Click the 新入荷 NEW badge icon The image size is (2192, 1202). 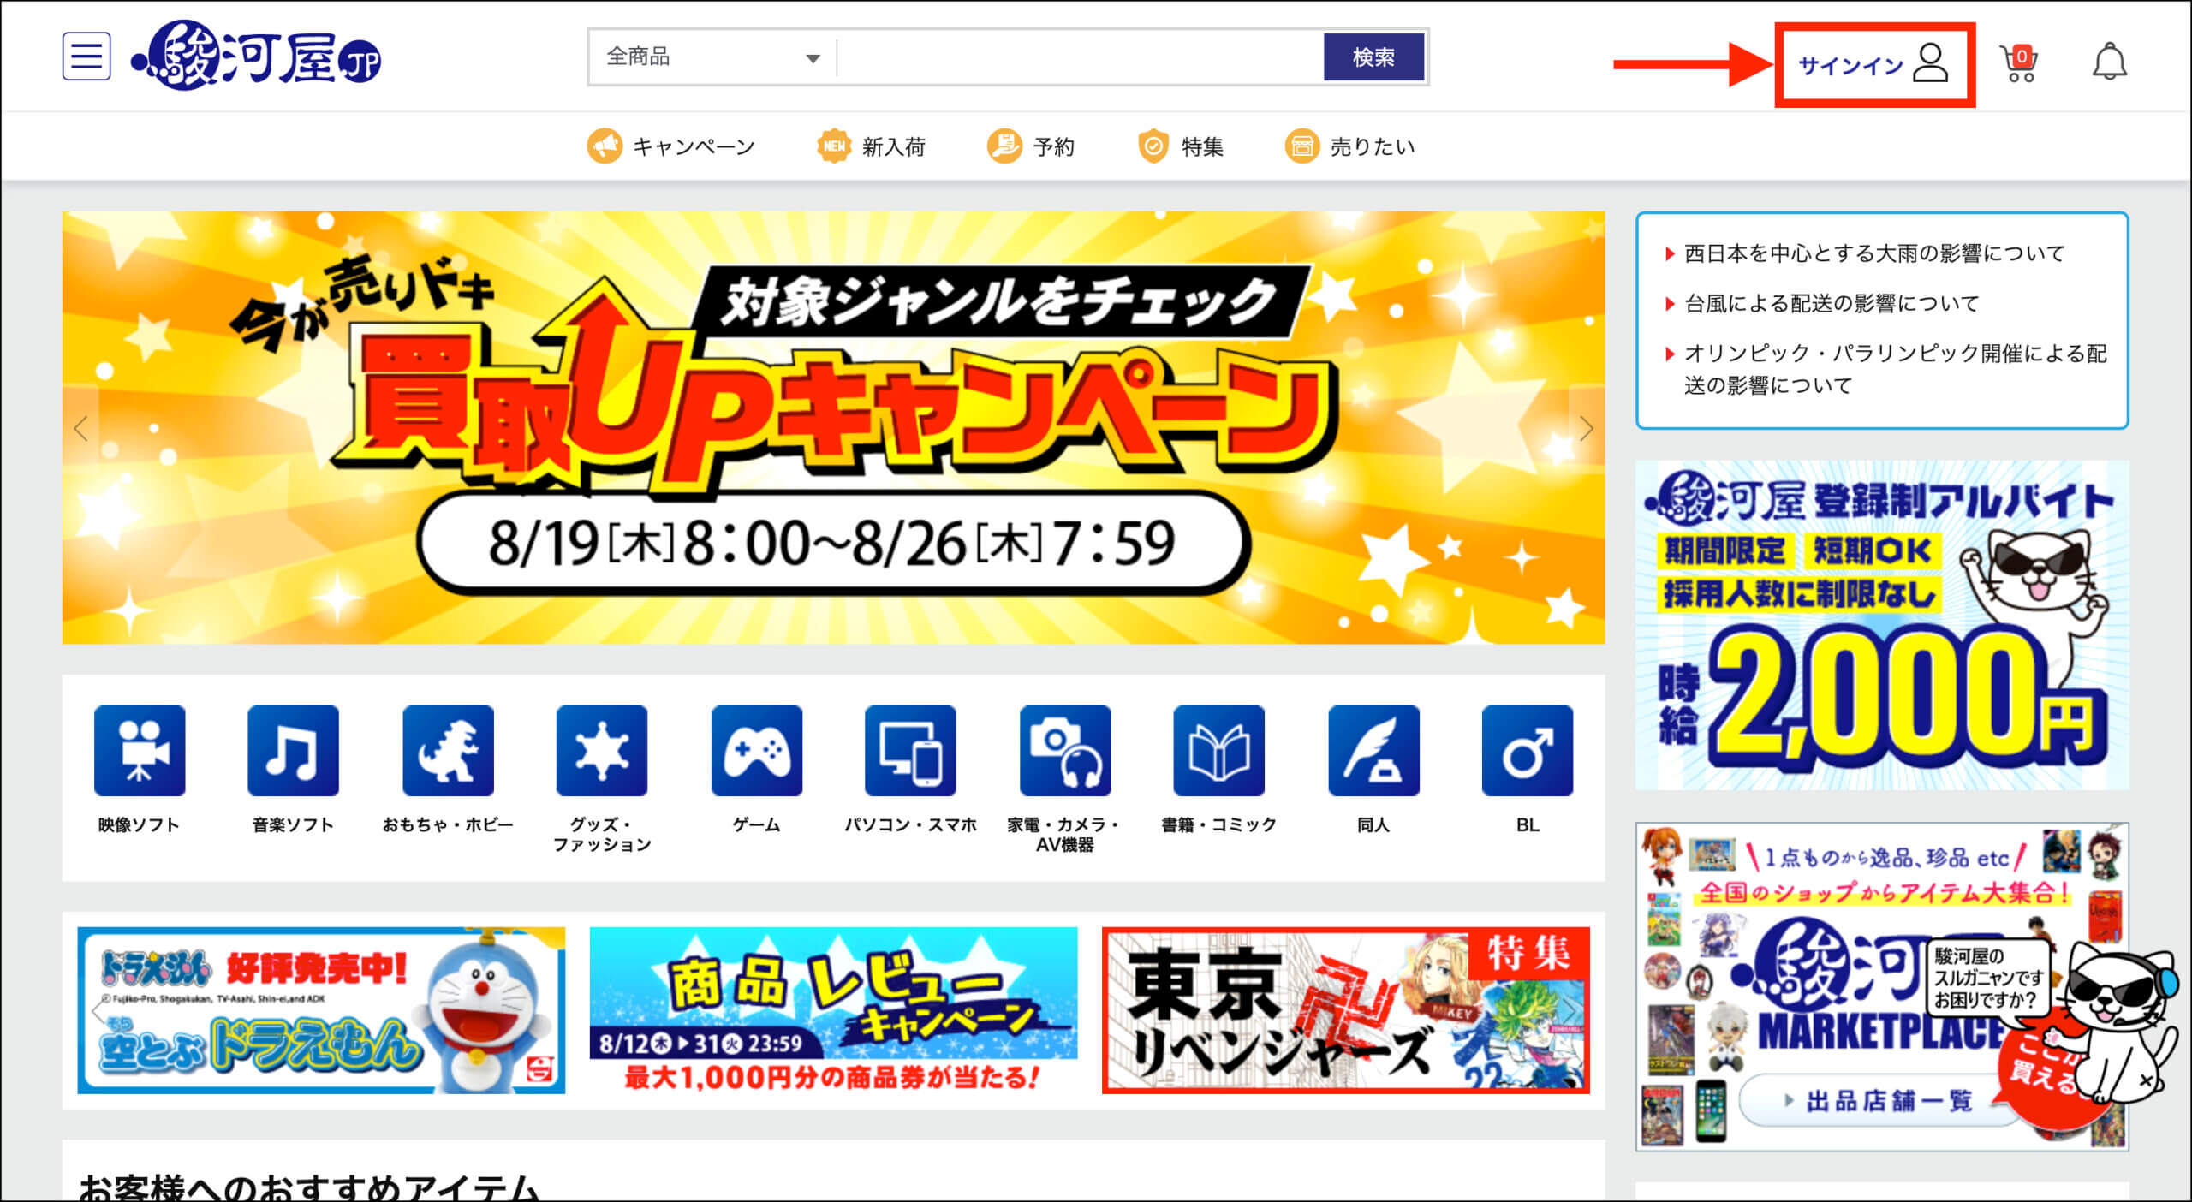point(833,146)
